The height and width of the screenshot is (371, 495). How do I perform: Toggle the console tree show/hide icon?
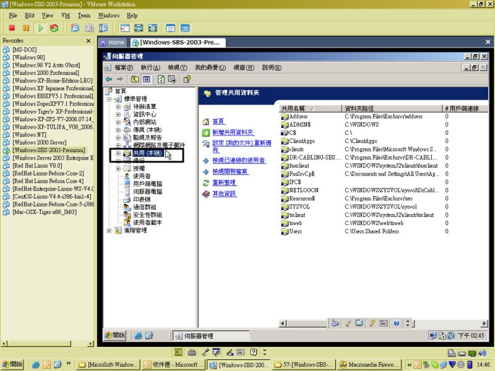click(x=146, y=79)
